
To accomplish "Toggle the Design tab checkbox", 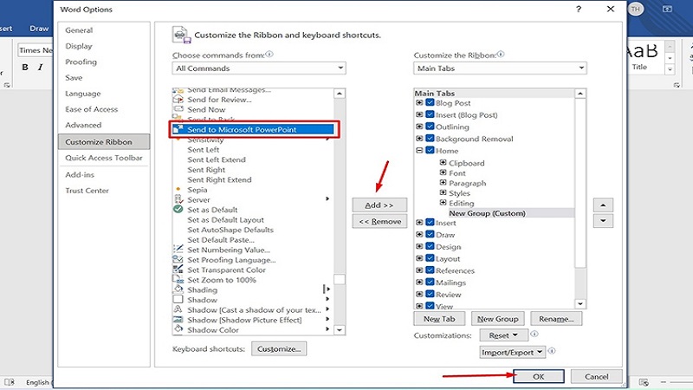I will tap(430, 246).
